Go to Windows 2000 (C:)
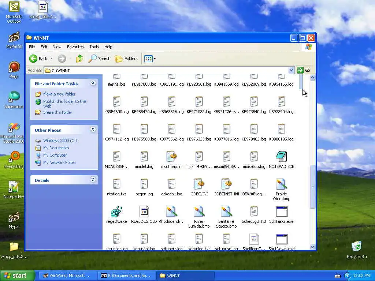This screenshot has width=375, height=281. (x=60, y=140)
